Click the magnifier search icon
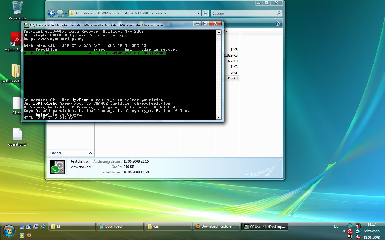385x240 pixels. 279,13
